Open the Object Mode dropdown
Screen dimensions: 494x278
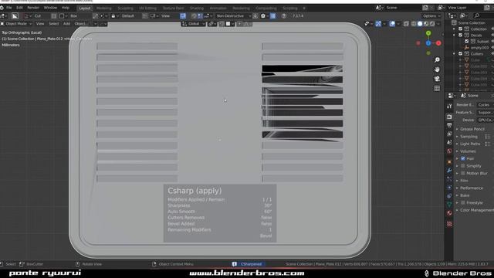coord(16,24)
